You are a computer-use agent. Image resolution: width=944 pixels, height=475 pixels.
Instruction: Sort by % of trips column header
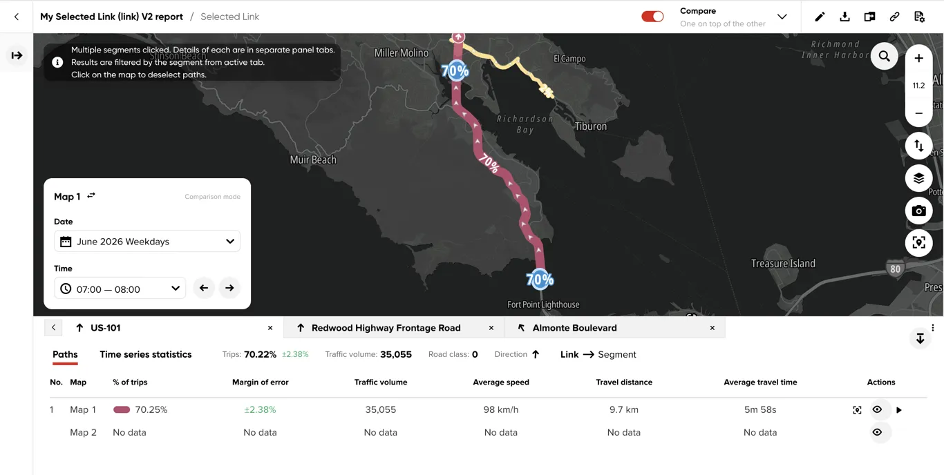[130, 382]
